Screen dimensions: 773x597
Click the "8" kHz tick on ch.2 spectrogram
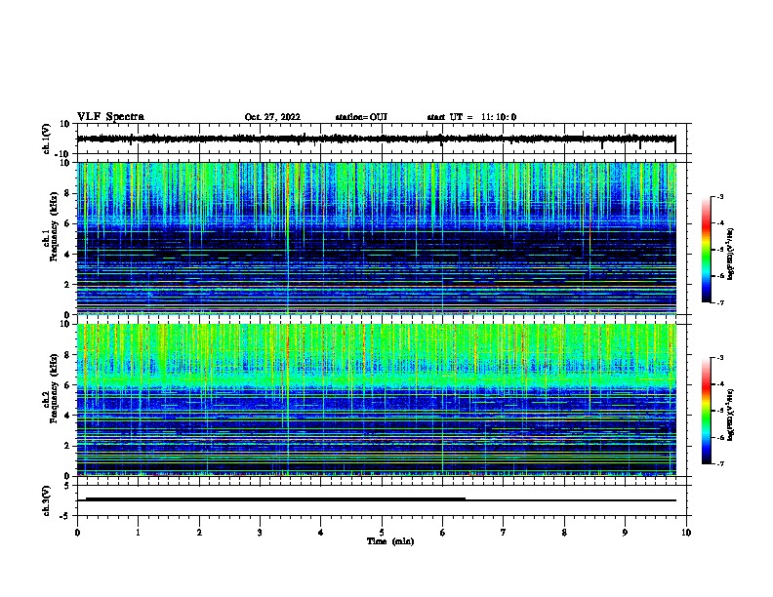[x=67, y=355]
